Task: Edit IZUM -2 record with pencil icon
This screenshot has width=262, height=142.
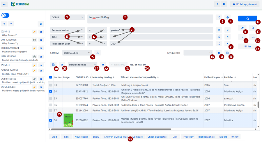Action: 34,32
